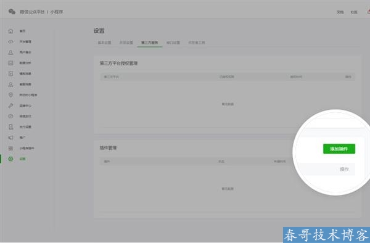The height and width of the screenshot is (243, 370).
Task: Click 暂无数据 text in authorization table
Action: 228,104
